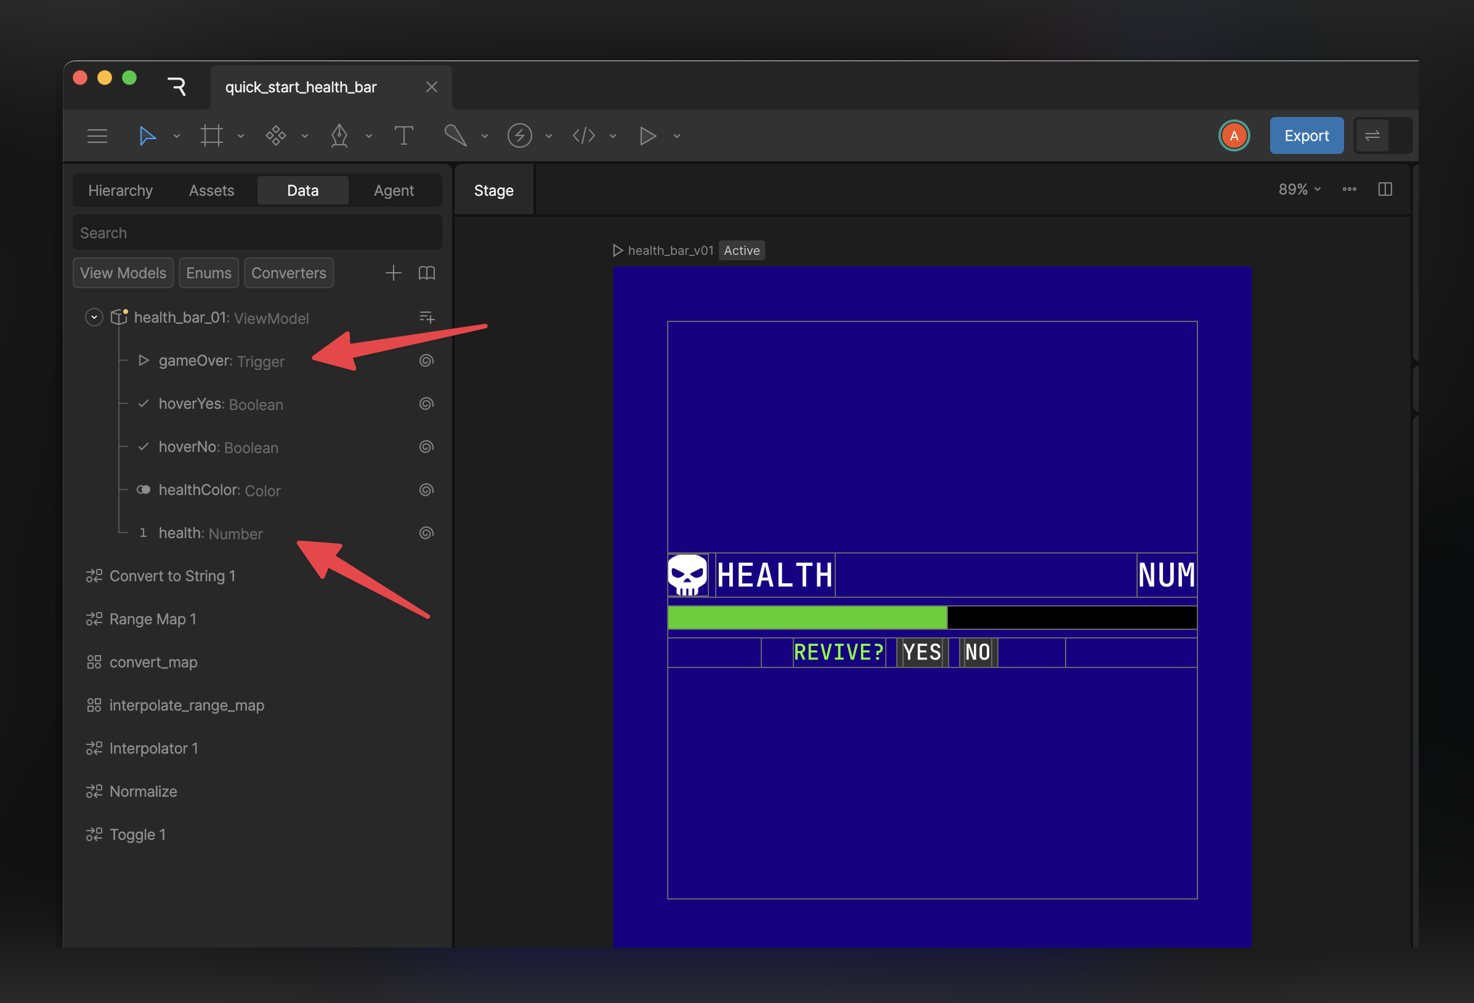Select the Range Map 1 converter
The height and width of the screenshot is (1003, 1474).
pyautogui.click(x=152, y=619)
